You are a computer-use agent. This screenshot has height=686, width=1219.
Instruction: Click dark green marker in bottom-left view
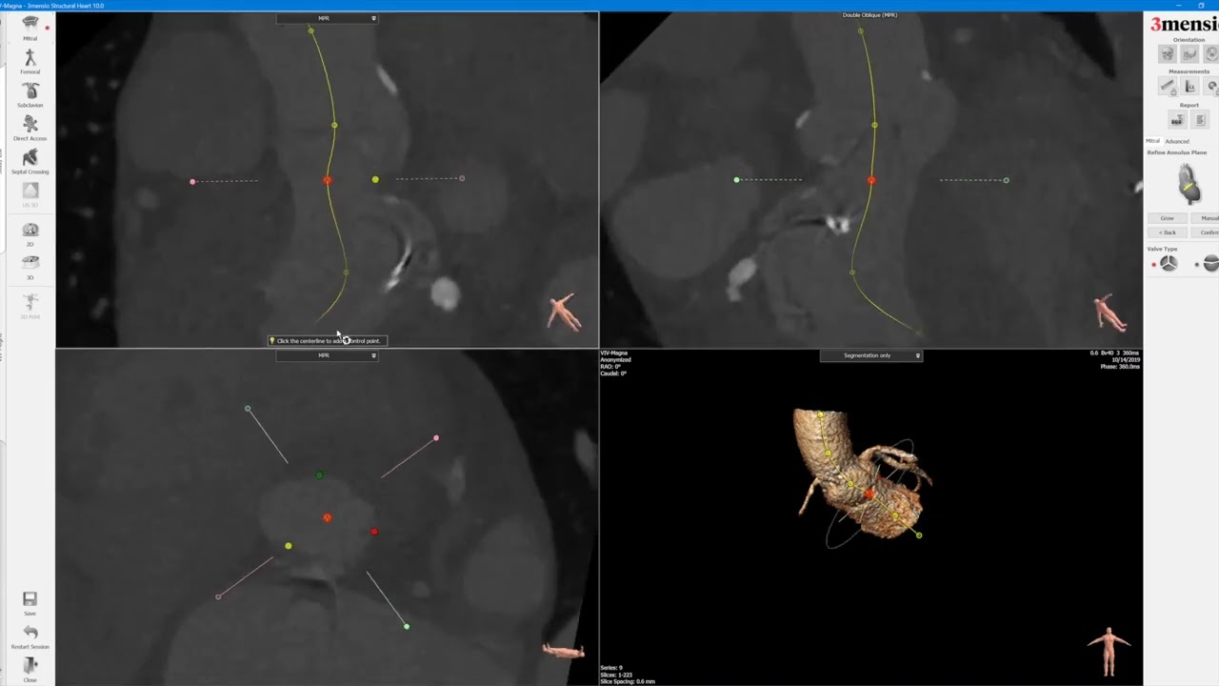point(319,475)
